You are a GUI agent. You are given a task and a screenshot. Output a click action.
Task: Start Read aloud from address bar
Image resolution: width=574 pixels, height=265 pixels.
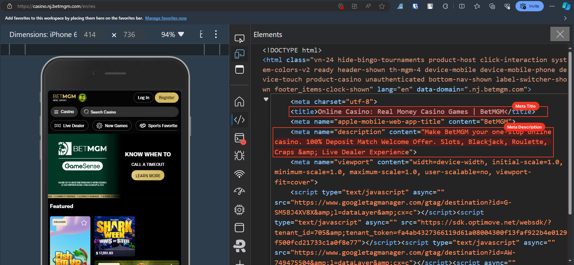pos(368,6)
